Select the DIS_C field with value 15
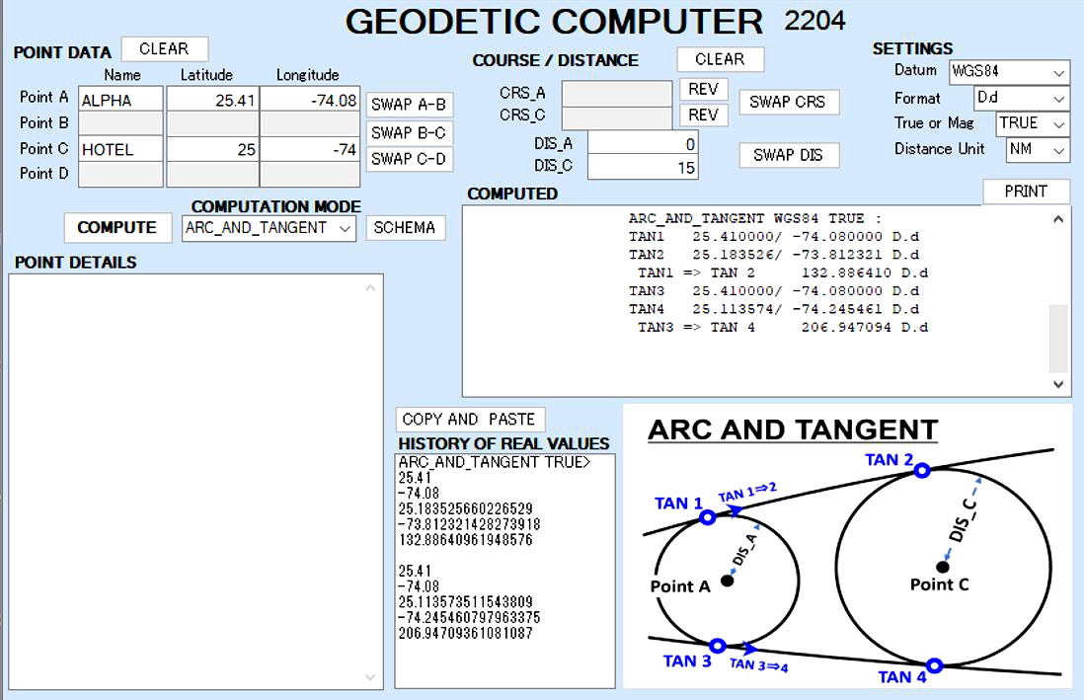 pos(643,168)
